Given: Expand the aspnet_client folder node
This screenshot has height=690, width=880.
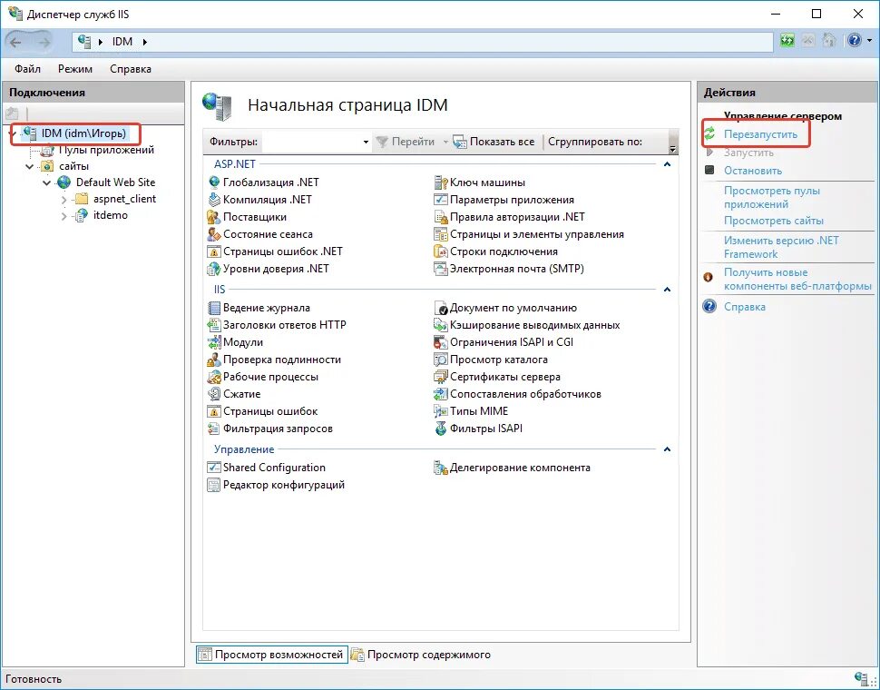Looking at the screenshot, I should click(x=64, y=200).
